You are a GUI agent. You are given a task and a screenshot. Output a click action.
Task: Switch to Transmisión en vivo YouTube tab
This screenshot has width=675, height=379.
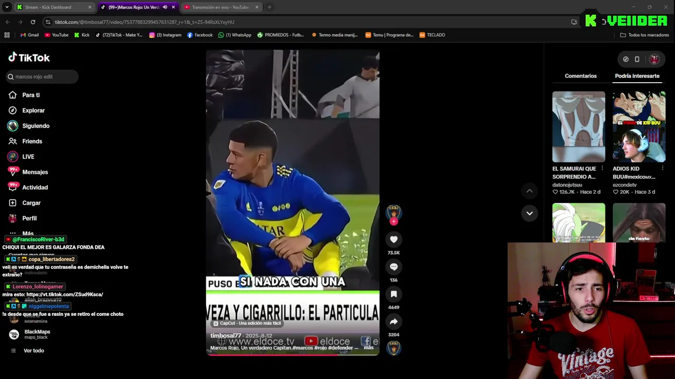pyautogui.click(x=221, y=7)
